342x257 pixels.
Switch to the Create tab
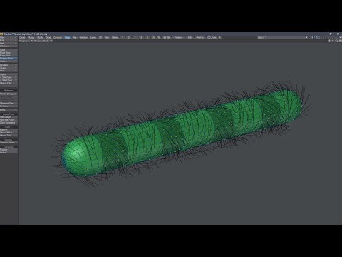[23, 37]
